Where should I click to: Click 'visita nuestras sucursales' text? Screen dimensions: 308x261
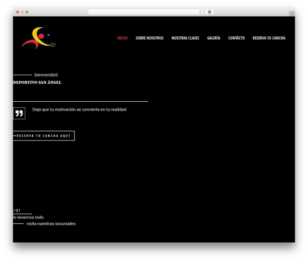click(x=51, y=223)
